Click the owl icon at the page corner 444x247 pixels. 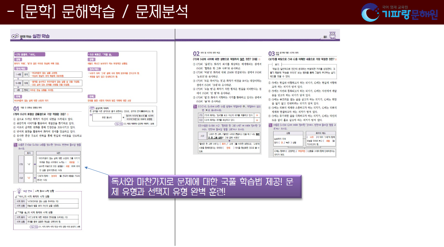331,36
